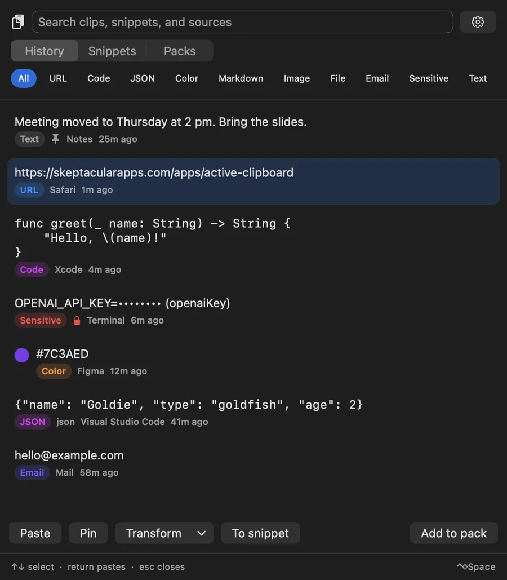Viewport: 507px width, 580px height.
Task: Click the red lock icon on OPENAI_API_KEY clip
Action: coord(77,320)
